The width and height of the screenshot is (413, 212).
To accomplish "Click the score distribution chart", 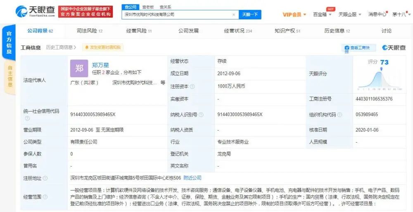I will click(x=380, y=79).
